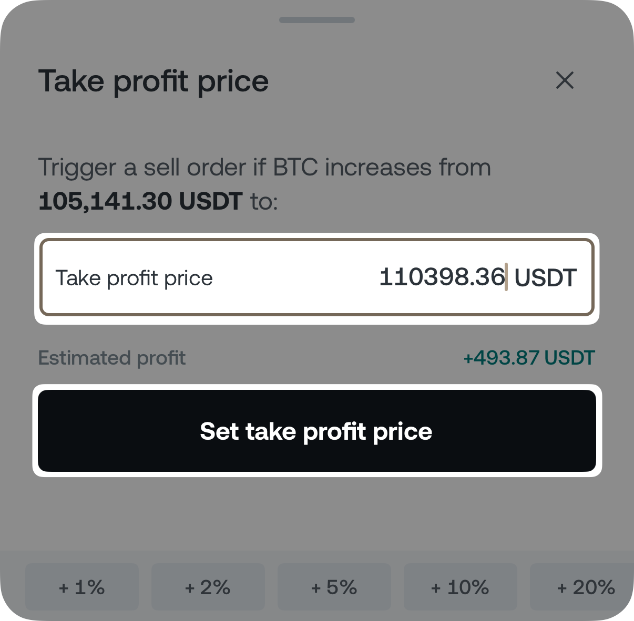This screenshot has width=634, height=621.
Task: Apply the +2% price preset
Action: click(208, 587)
